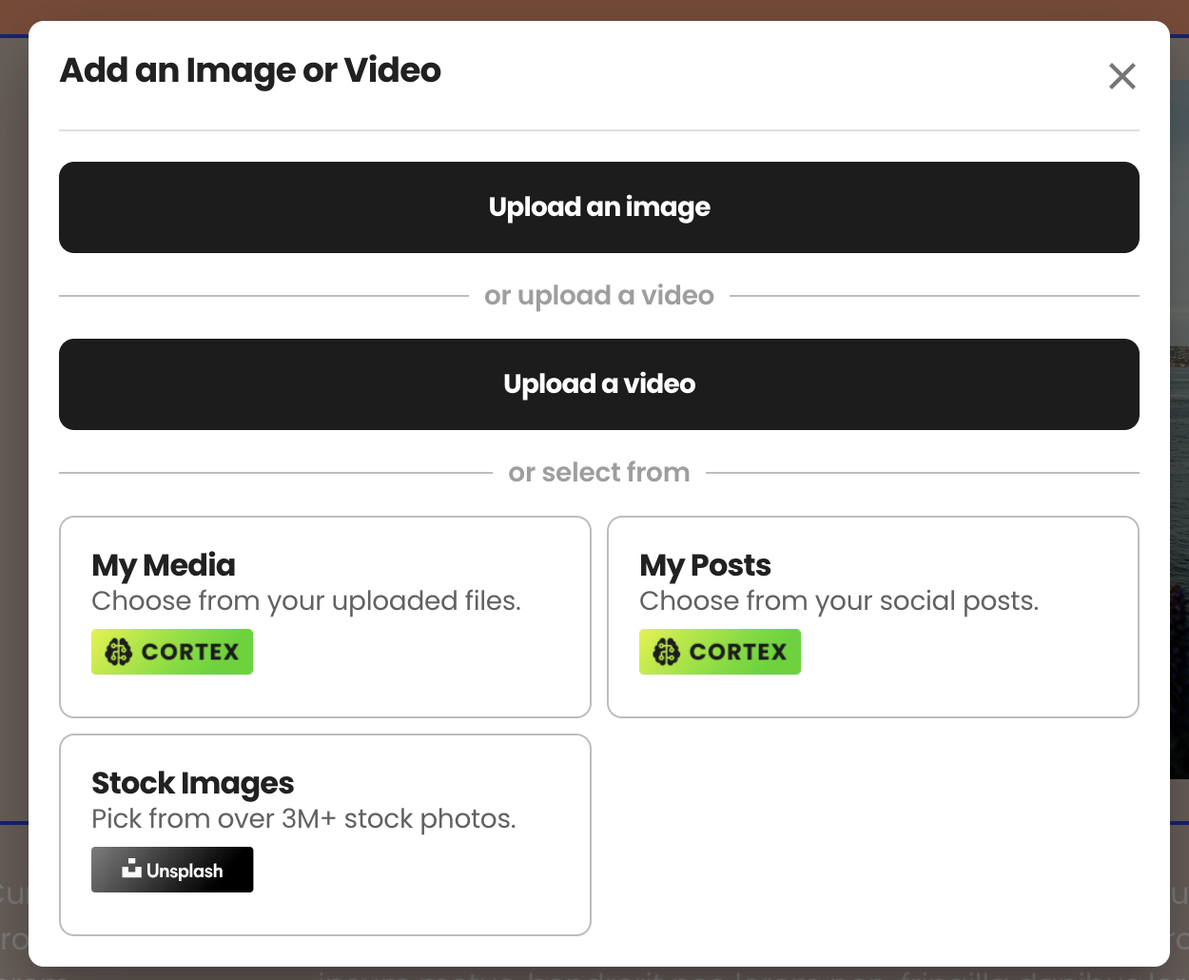This screenshot has height=980, width=1189.
Task: Click "Pick from over 3M+ stock photos." text
Action: [x=303, y=819]
